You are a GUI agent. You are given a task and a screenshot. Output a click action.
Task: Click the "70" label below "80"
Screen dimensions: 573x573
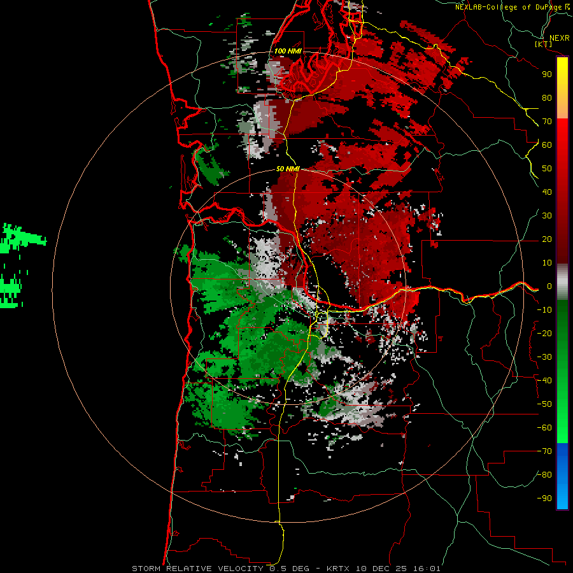click(547, 122)
